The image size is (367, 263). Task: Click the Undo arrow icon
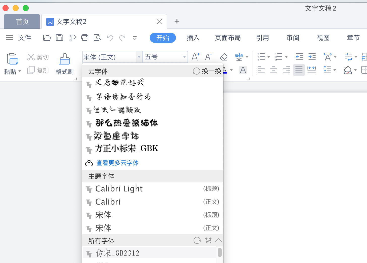tap(110, 38)
